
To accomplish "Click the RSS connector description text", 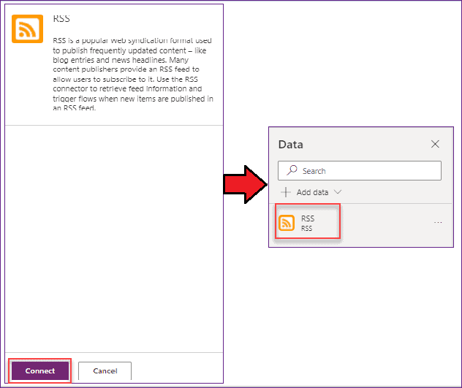I will point(133,75).
